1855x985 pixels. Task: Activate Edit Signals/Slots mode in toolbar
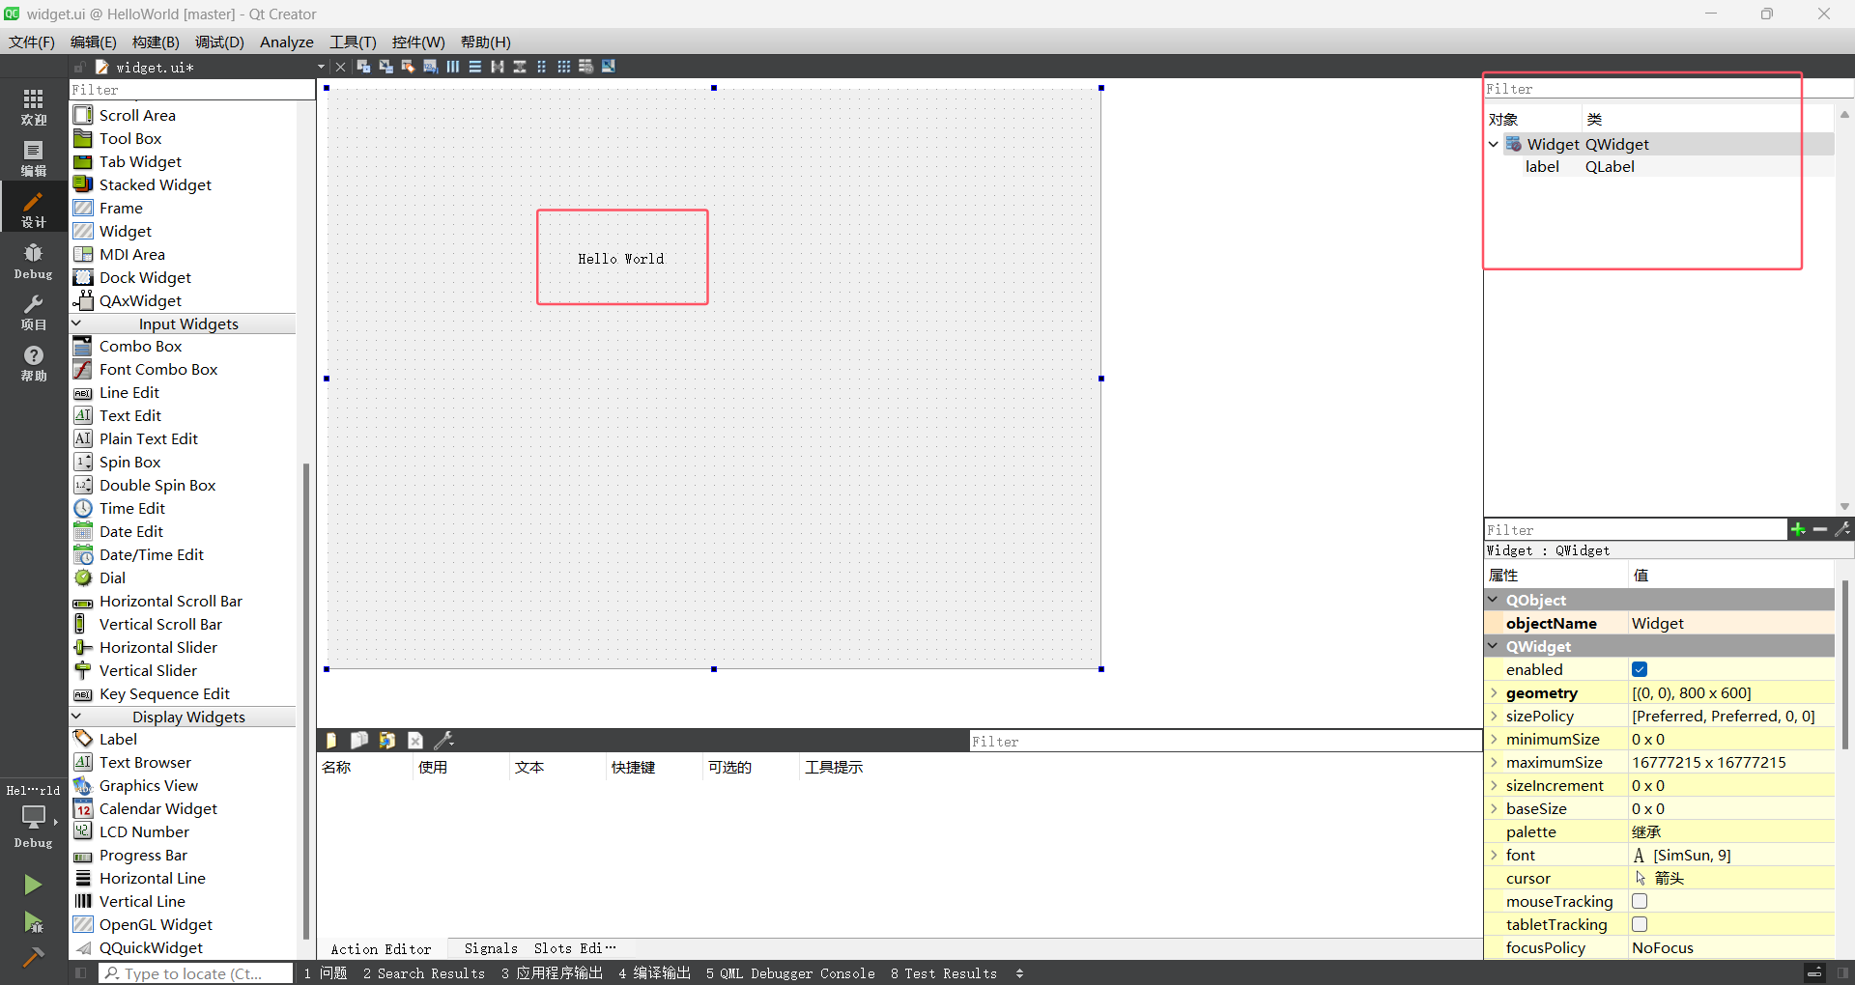(385, 67)
